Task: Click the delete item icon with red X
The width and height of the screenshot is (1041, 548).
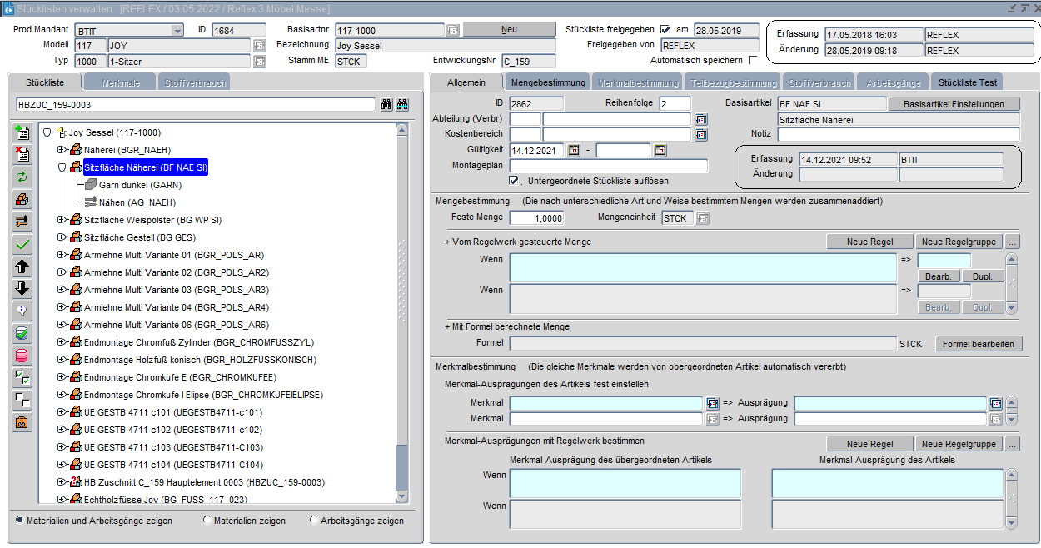Action: point(22,154)
